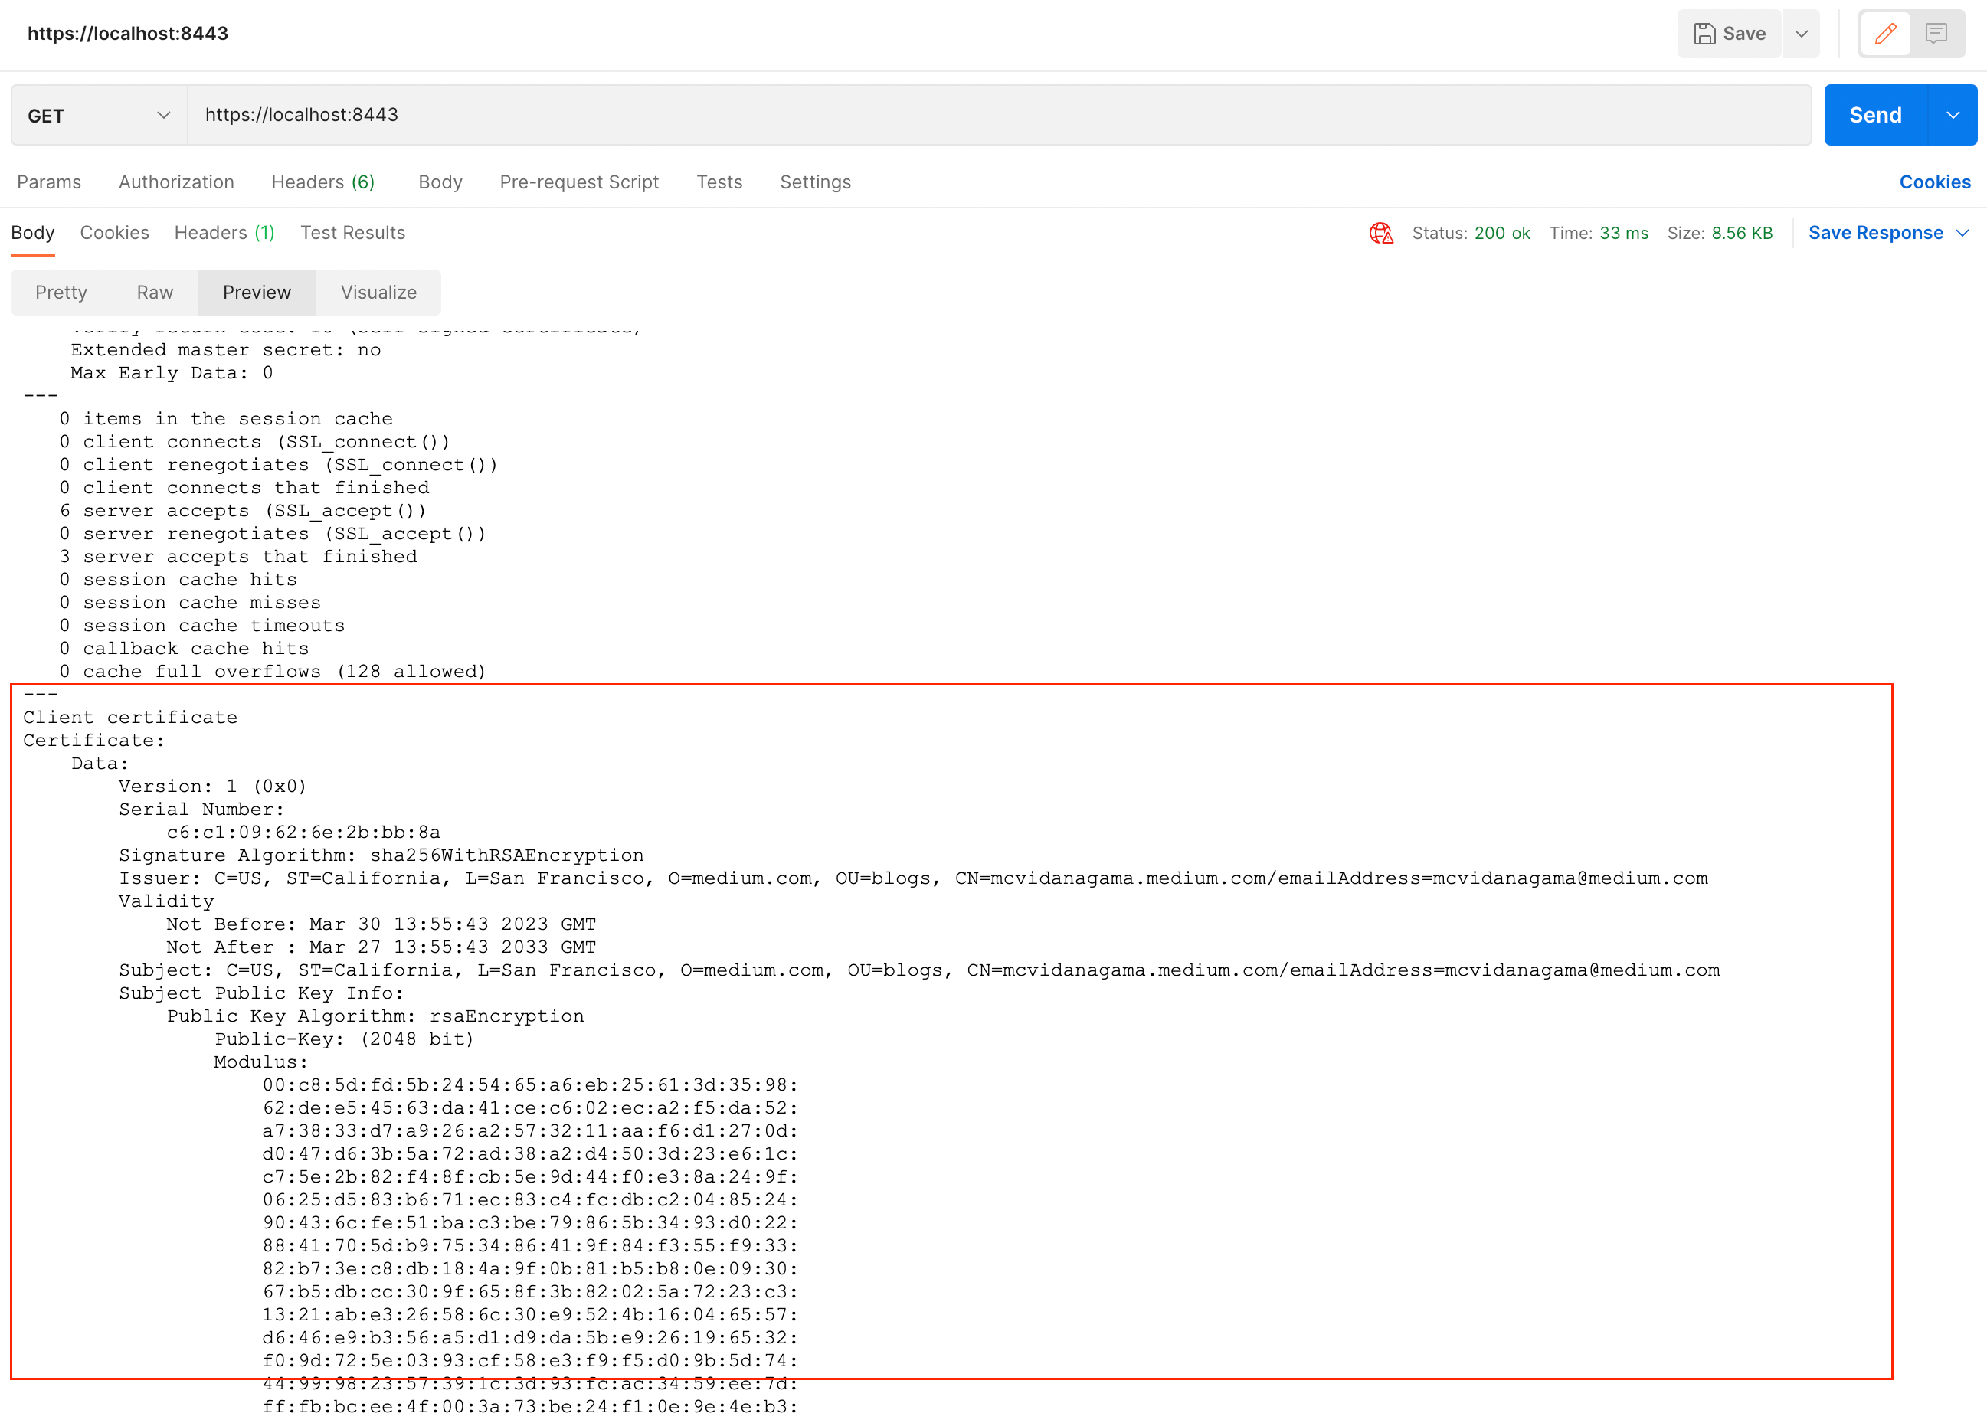
Task: Open the comments icon
Action: 1936,33
